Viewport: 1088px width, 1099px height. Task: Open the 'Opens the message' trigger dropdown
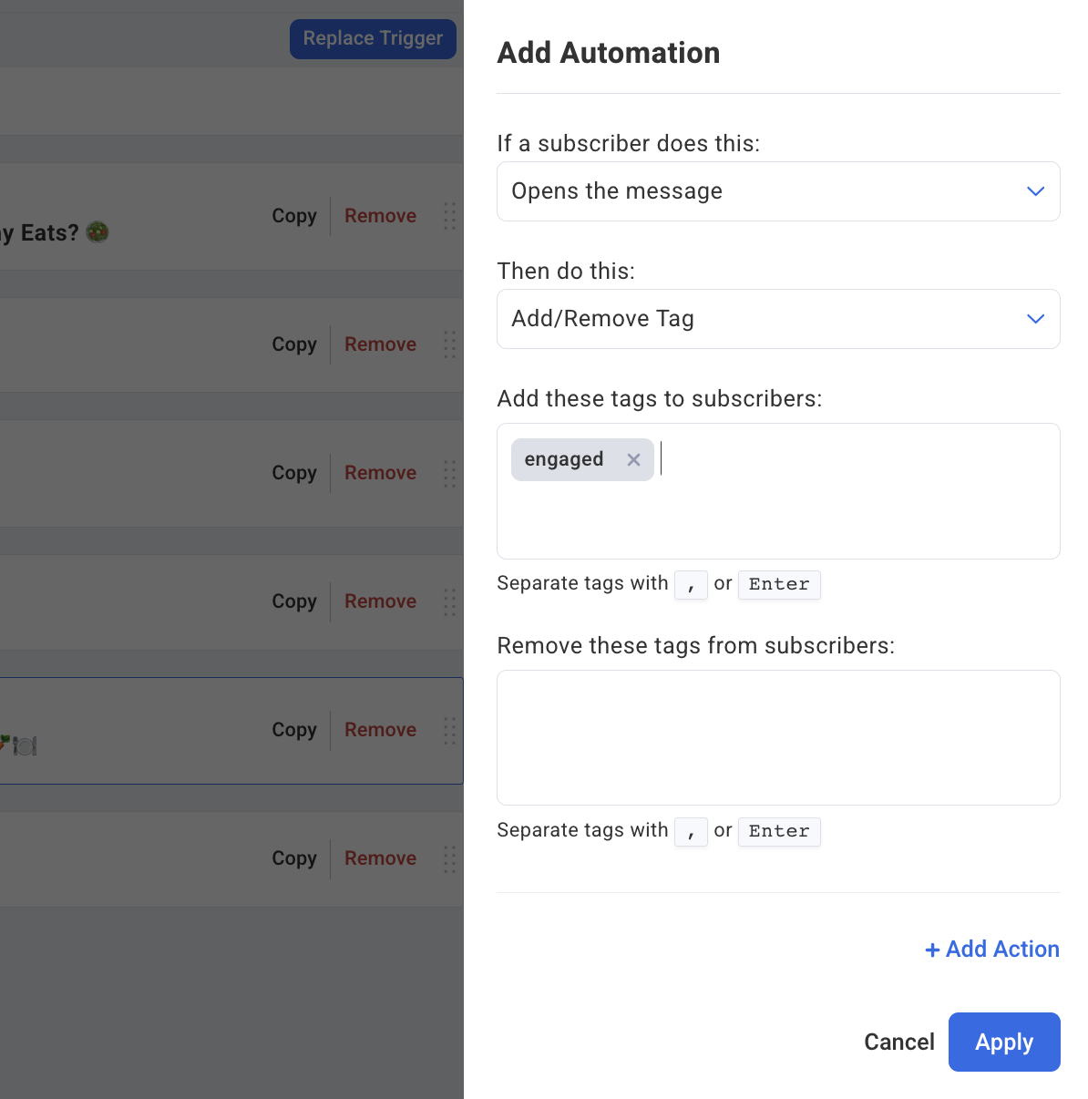778,191
